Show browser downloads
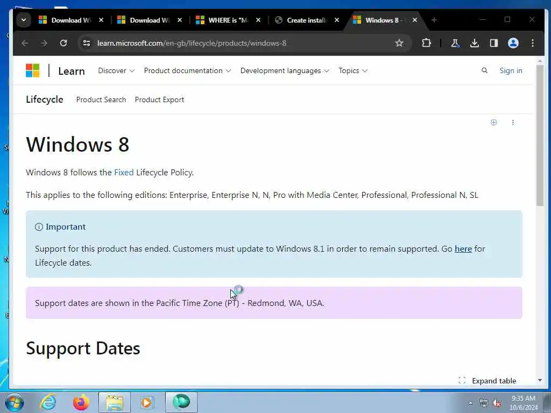Viewport: 551px width, 413px height. point(475,43)
